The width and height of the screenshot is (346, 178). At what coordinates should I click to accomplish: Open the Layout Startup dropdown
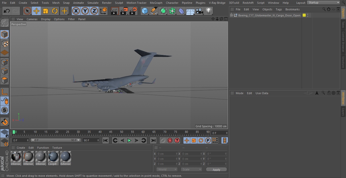[x=323, y=3]
